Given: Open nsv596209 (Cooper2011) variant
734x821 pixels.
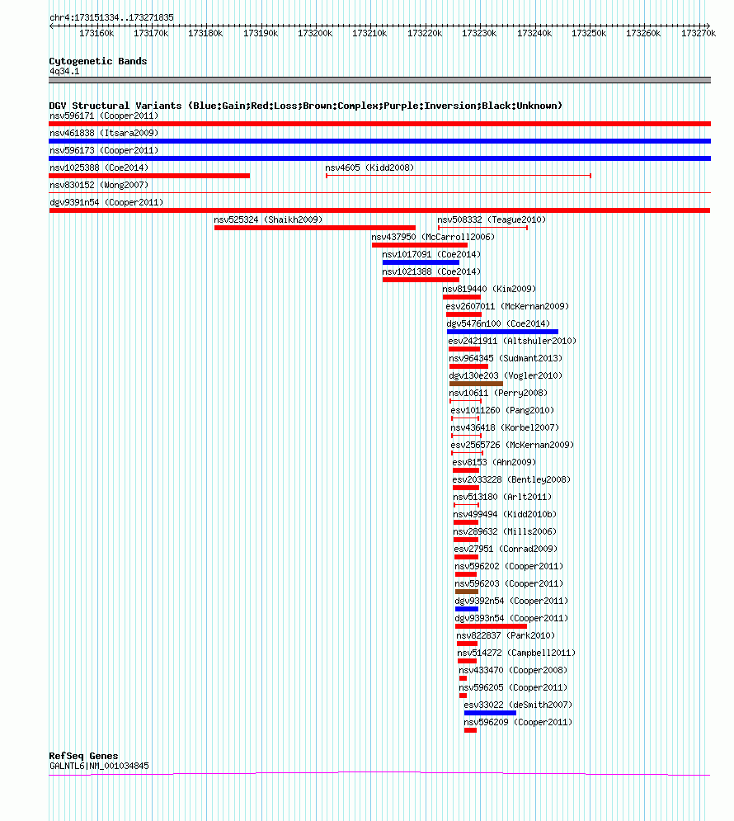Looking at the screenshot, I should [x=470, y=730].
